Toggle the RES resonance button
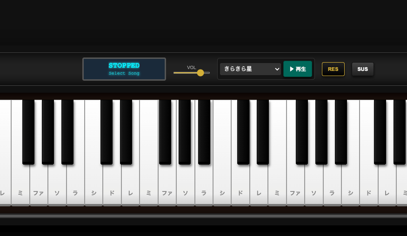 (333, 69)
